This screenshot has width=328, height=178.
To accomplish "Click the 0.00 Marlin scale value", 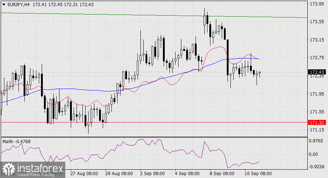I will 313,154.
